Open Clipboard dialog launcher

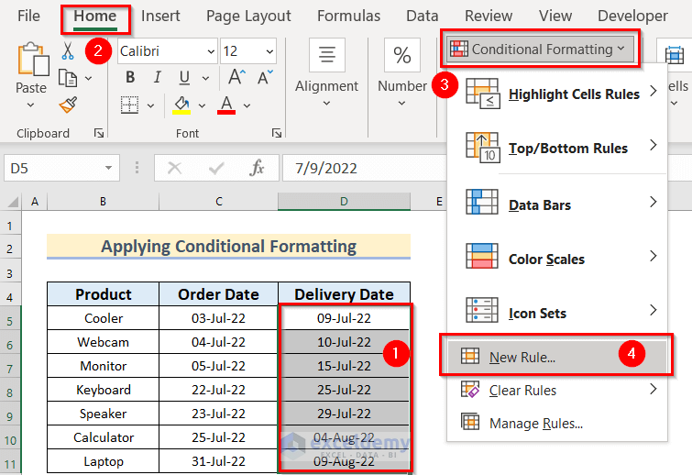point(99,133)
